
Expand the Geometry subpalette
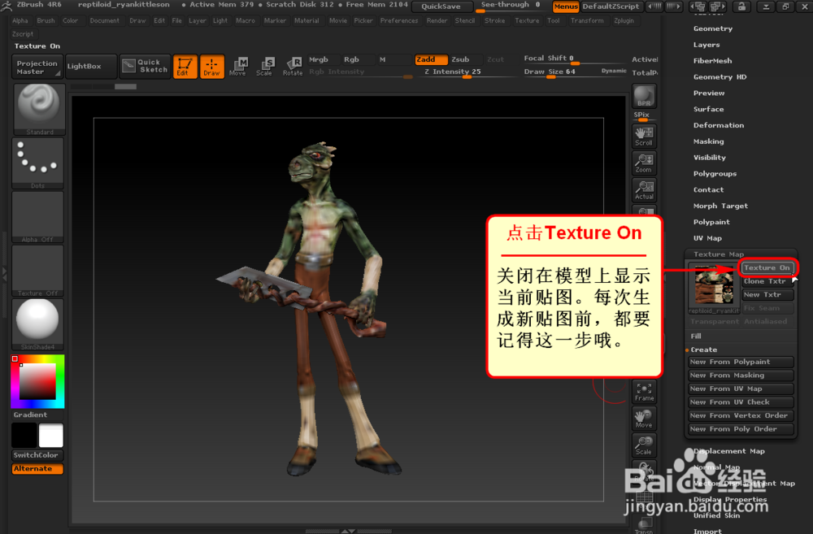click(x=713, y=28)
